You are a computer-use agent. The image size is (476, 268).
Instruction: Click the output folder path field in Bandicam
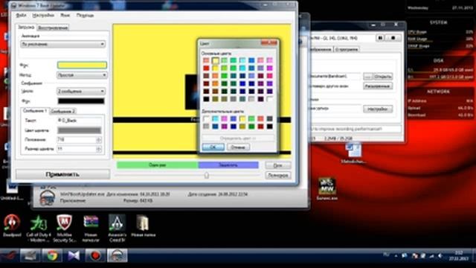pos(335,76)
